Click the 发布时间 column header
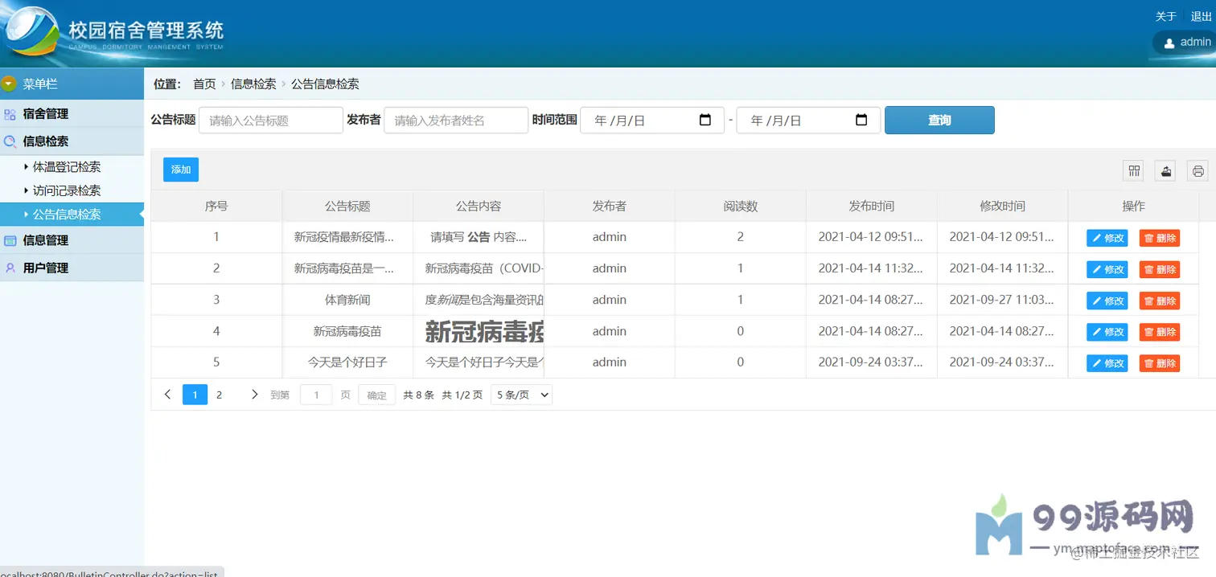 [872, 206]
